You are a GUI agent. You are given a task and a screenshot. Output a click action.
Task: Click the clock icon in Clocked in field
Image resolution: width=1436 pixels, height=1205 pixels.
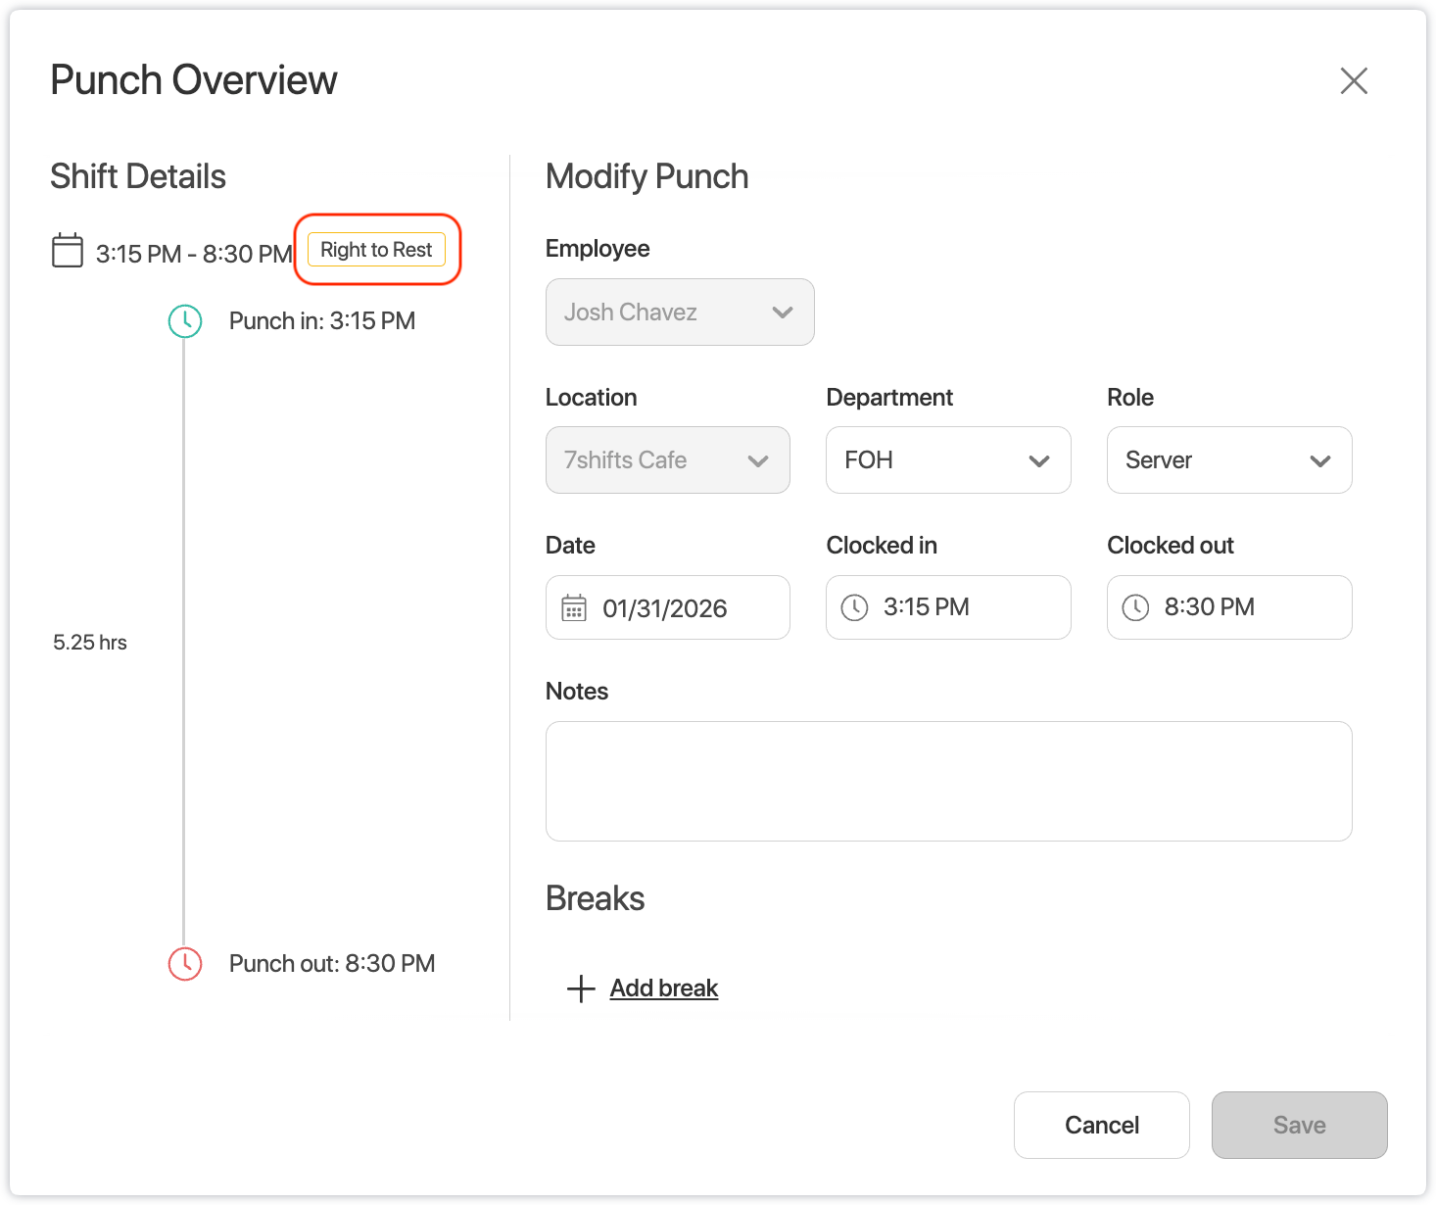click(855, 607)
